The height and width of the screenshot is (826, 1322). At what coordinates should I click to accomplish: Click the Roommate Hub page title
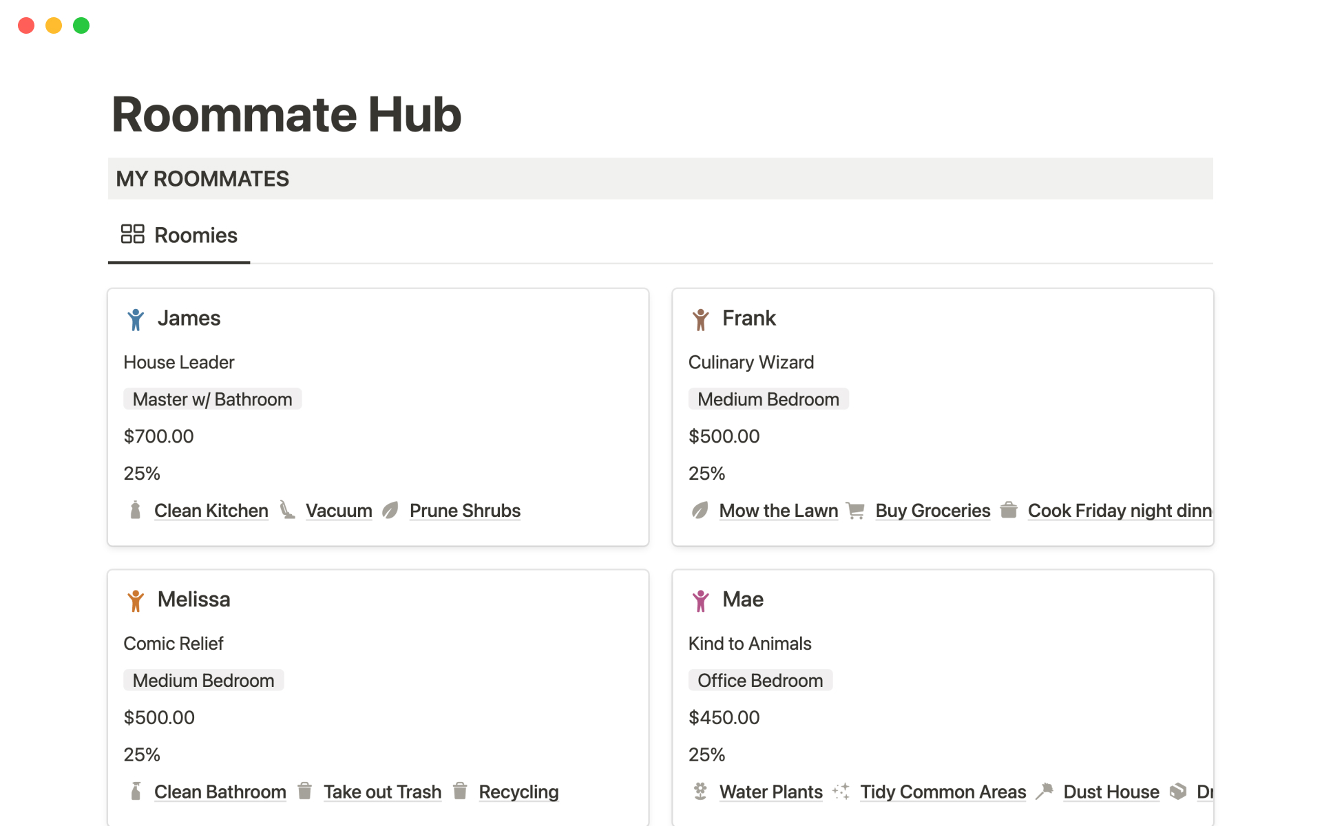[x=286, y=114]
